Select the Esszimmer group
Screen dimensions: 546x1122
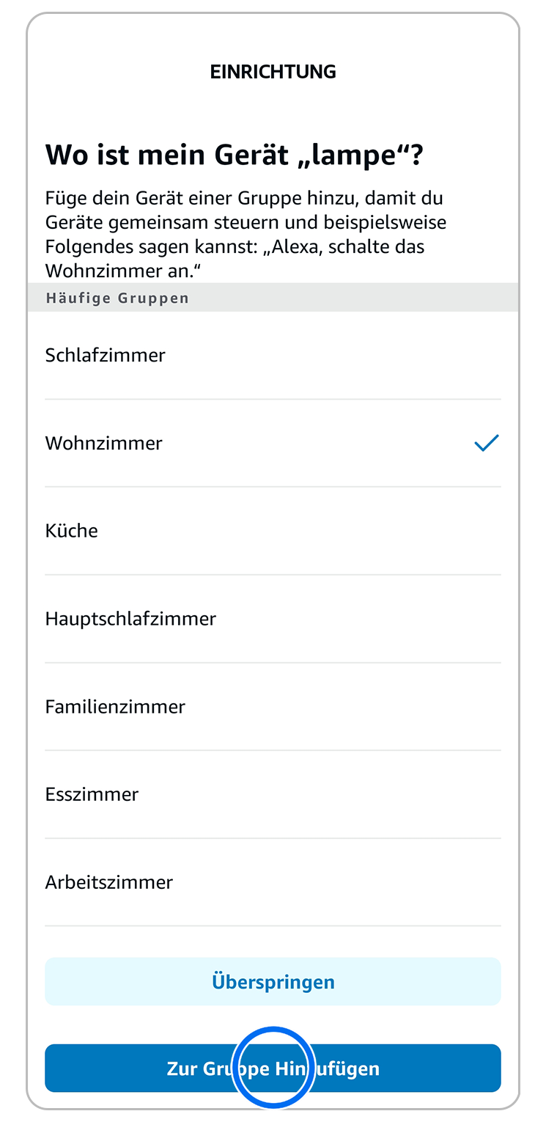(x=92, y=794)
